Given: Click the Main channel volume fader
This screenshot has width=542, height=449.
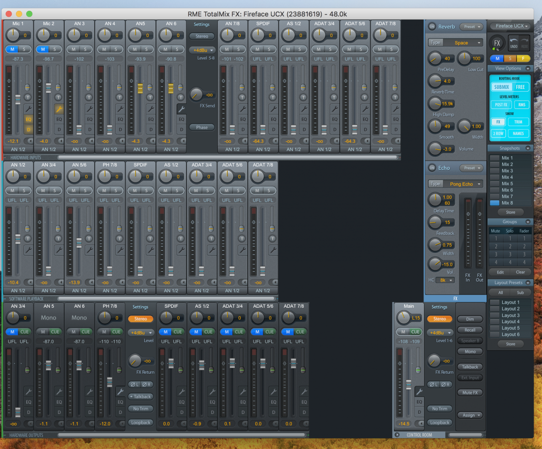Looking at the screenshot, I should click(x=408, y=384).
